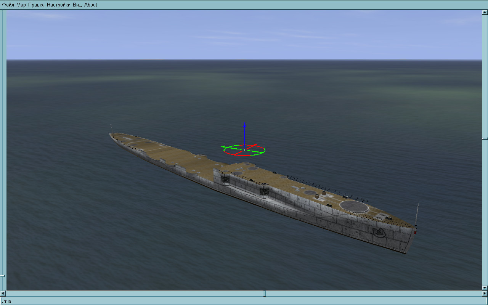Open the Вид menu
Viewport: 488px width, 305px height.
[77, 5]
